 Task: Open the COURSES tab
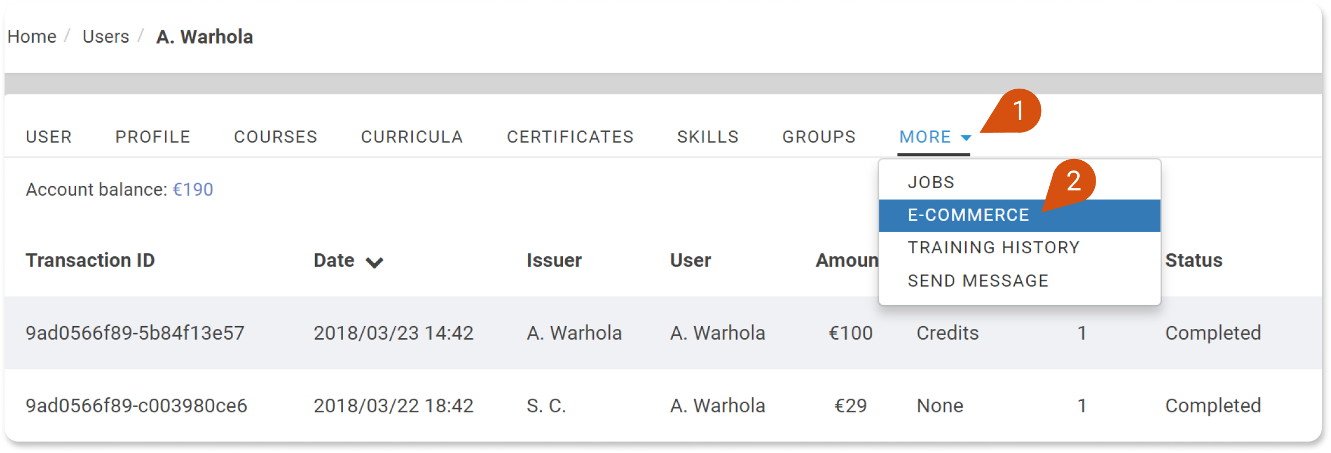point(275,137)
